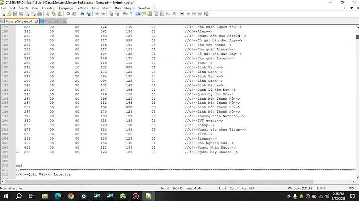Click the user-defined language icon
The image size is (359, 201).
[x=144, y=14]
